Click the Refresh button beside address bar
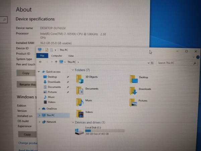Screen dimensions: 201x151 152,63
